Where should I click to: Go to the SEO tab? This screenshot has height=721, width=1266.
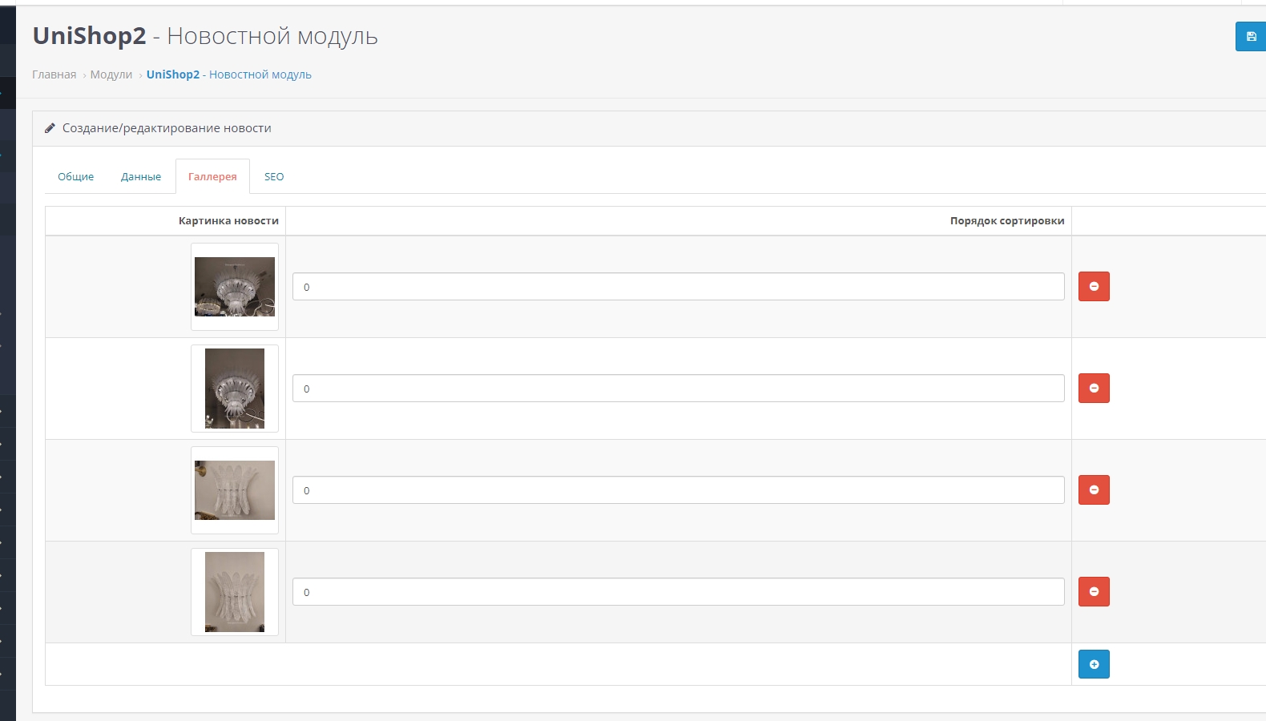[274, 177]
